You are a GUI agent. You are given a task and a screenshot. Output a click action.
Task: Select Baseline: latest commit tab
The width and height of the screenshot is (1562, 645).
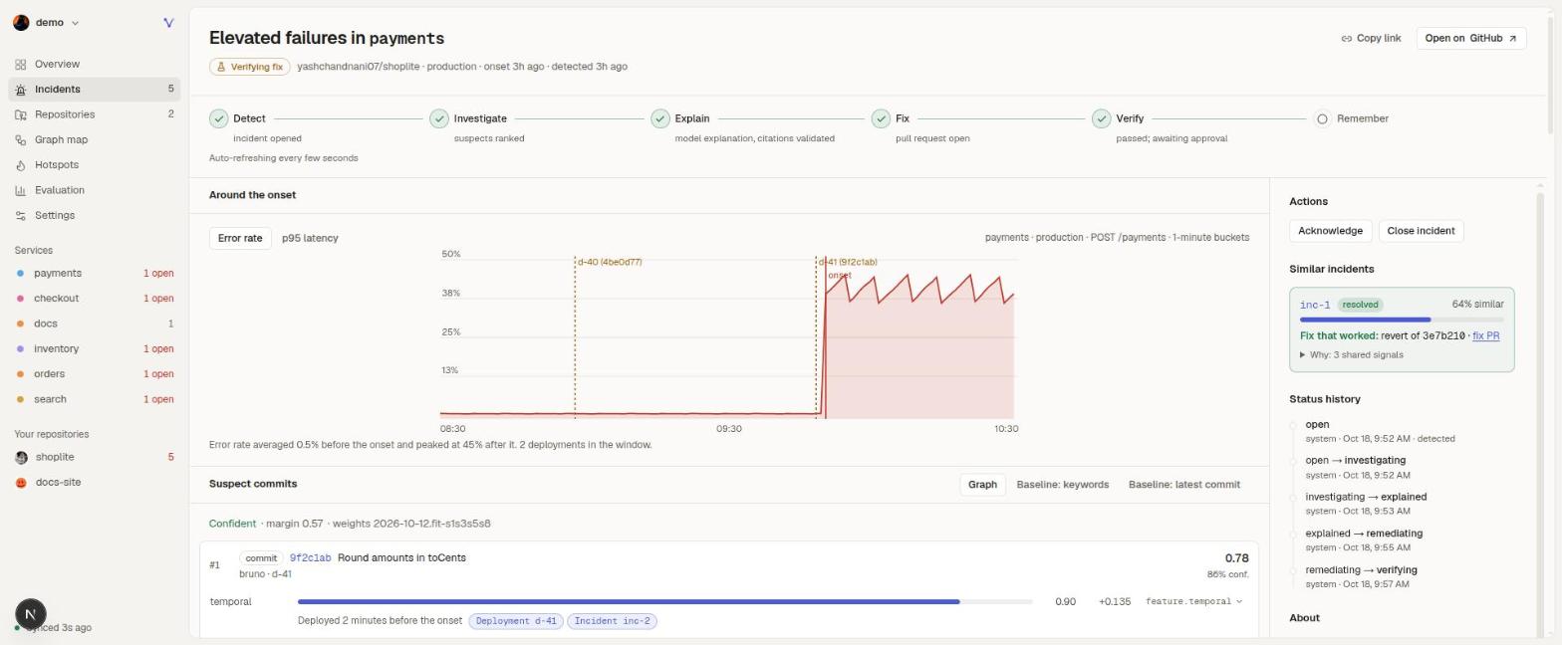pyautogui.click(x=1184, y=485)
